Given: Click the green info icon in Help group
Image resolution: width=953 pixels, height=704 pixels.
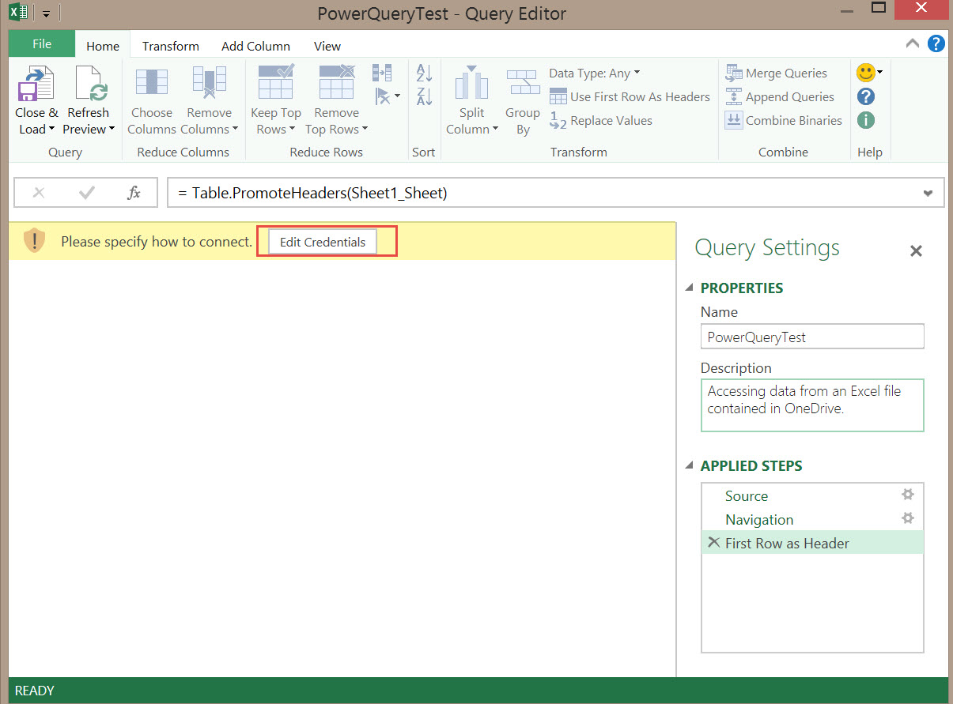Looking at the screenshot, I should coord(866,120).
